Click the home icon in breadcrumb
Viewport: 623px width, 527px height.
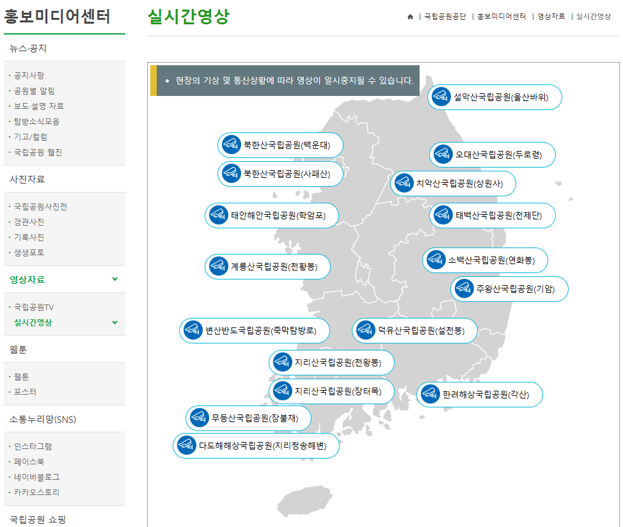(410, 17)
